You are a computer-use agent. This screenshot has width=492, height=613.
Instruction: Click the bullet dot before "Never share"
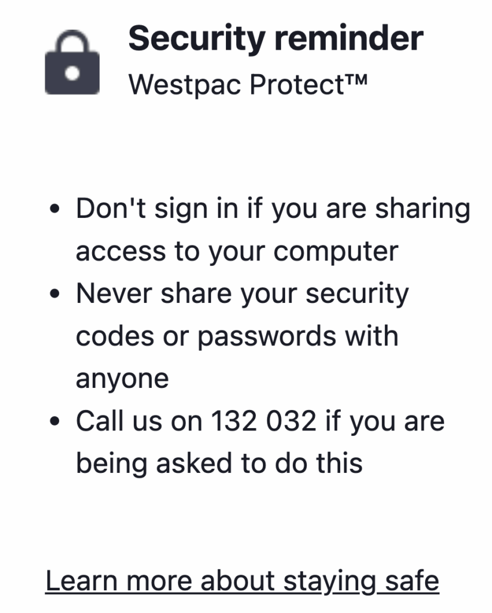[x=55, y=295]
